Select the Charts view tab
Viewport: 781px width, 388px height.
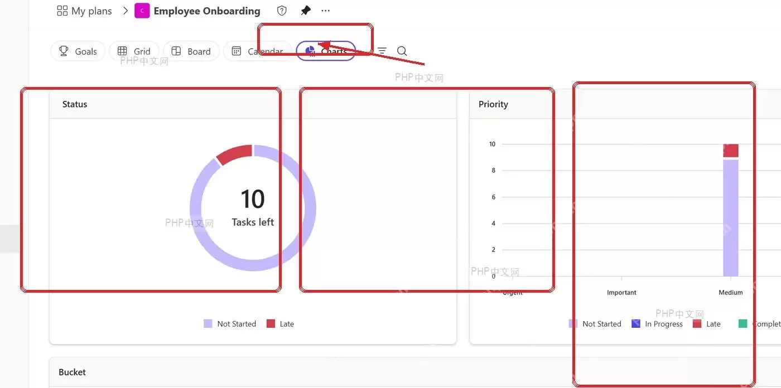[326, 51]
